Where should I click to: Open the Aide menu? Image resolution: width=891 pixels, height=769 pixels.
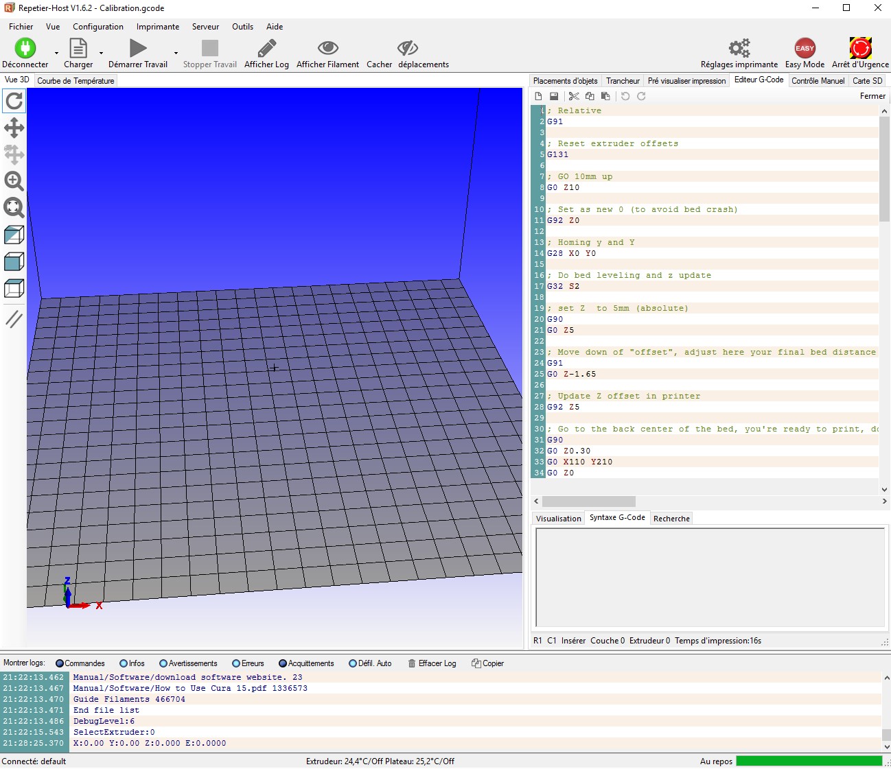pyautogui.click(x=275, y=27)
